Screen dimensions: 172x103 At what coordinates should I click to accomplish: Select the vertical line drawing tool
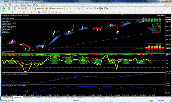(12, 12)
